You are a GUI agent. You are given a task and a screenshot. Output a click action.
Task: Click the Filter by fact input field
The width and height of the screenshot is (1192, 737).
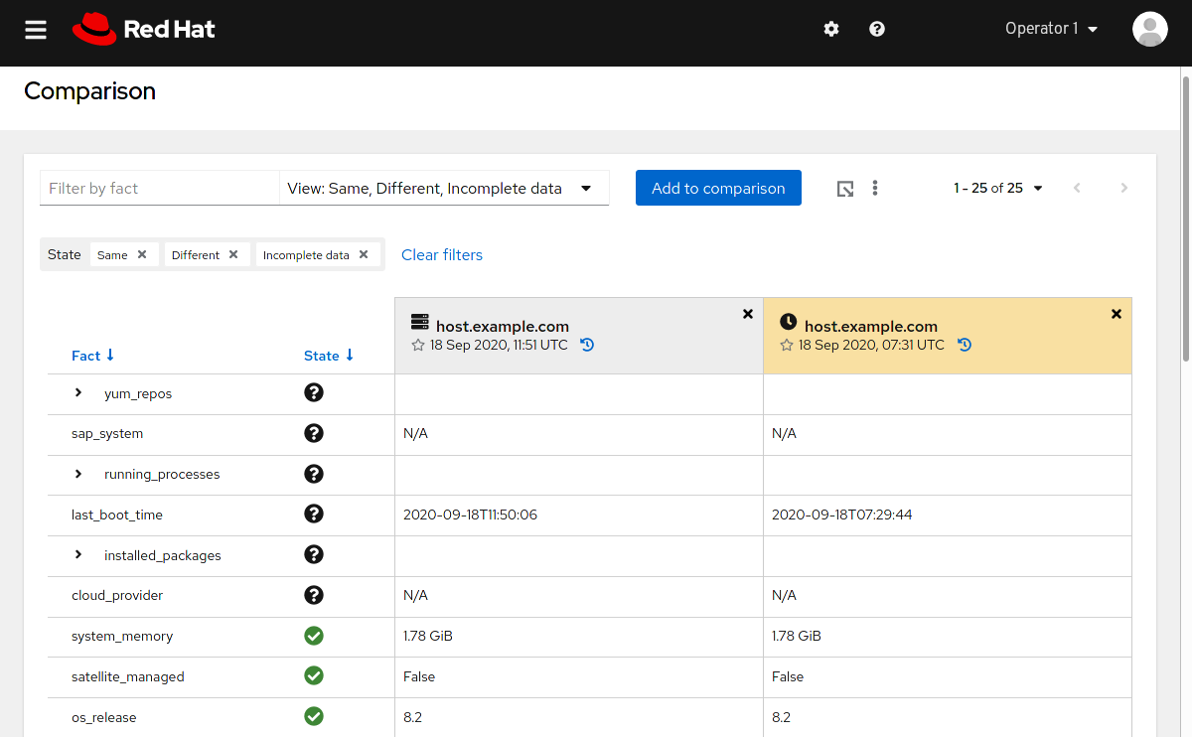(x=159, y=188)
